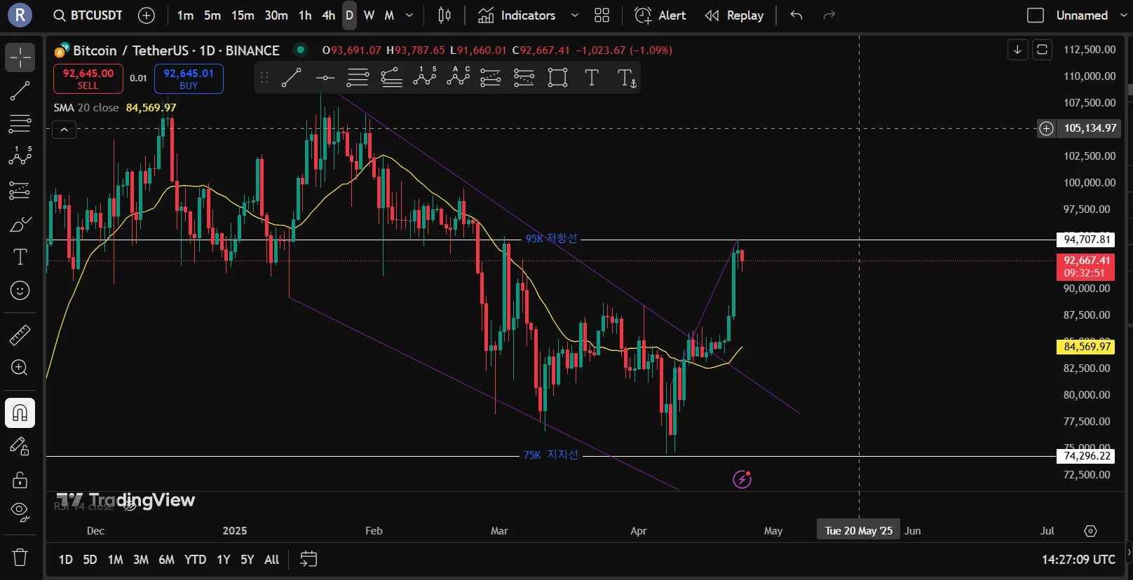This screenshot has height=580, width=1133.
Task: Open the Indicators dialog
Action: [x=517, y=15]
